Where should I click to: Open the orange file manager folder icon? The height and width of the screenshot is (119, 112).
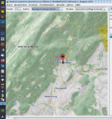pos(3,11)
